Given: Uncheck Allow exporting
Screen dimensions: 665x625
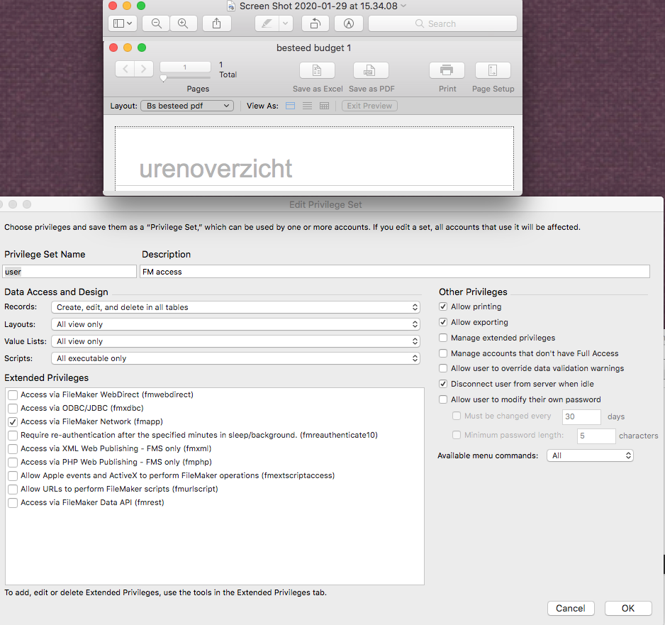Looking at the screenshot, I should point(443,322).
